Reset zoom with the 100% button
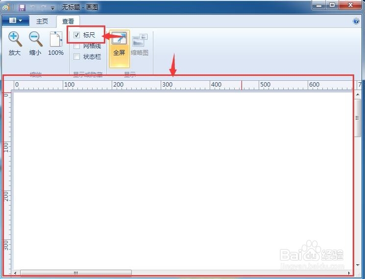Screen dimensions: 365x279 [56, 44]
